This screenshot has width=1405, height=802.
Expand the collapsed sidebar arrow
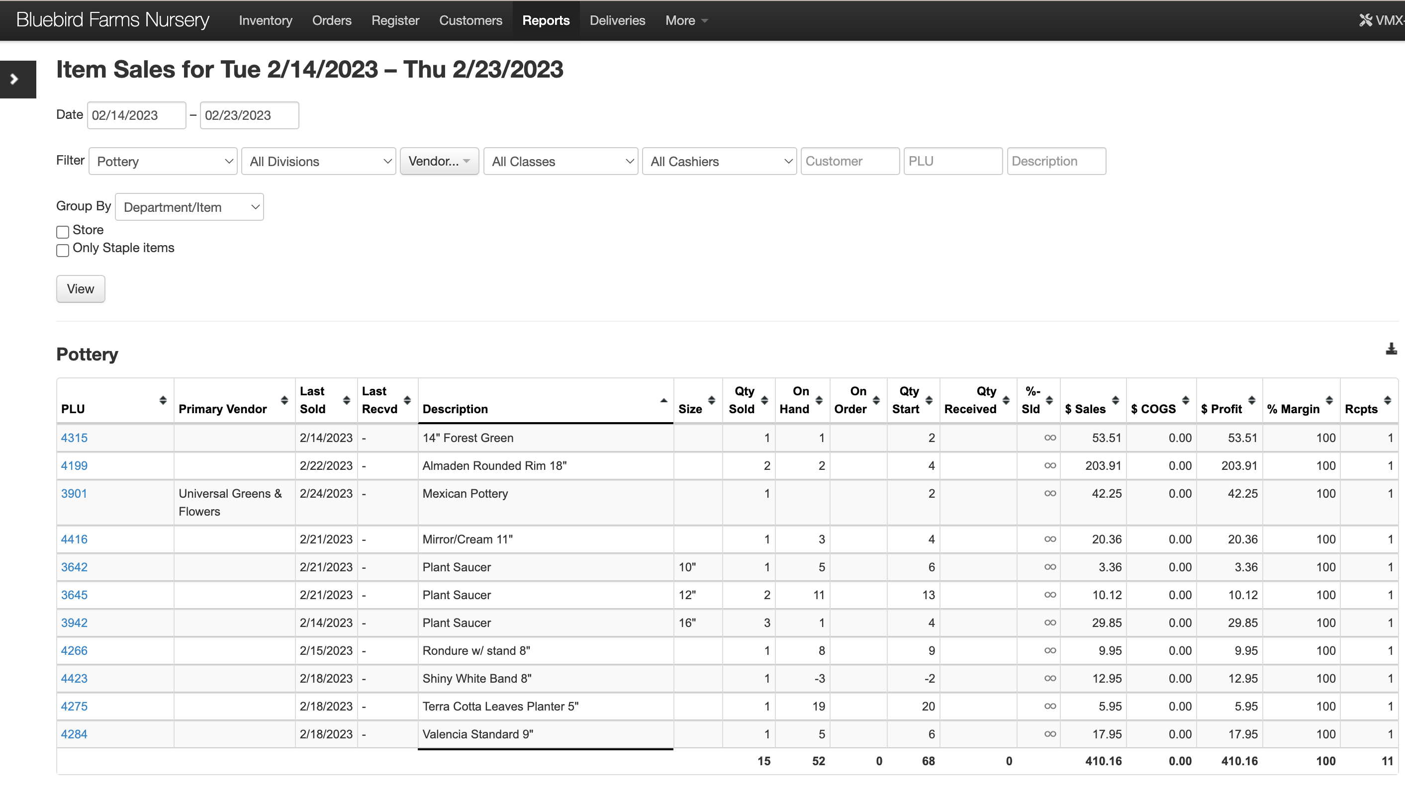pyautogui.click(x=15, y=80)
